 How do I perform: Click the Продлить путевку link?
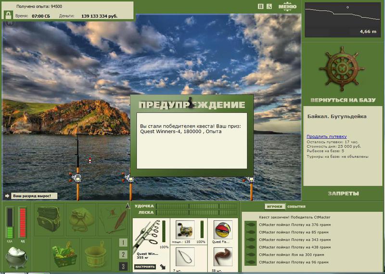point(327,136)
